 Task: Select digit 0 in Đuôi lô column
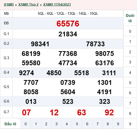coord(130,31)
